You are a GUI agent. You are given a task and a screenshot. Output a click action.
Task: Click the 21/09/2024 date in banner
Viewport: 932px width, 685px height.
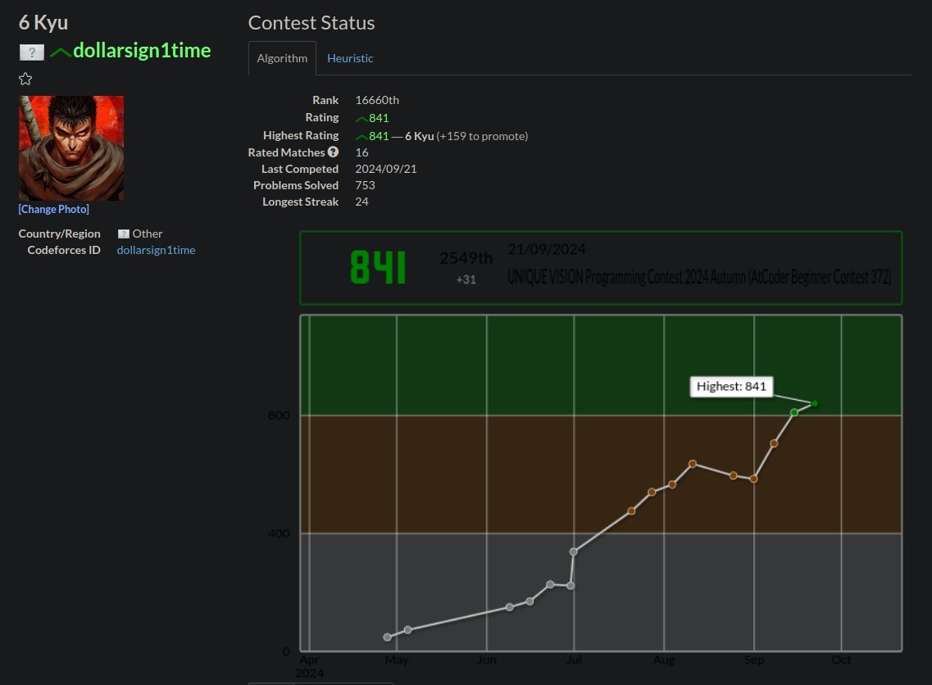546,249
